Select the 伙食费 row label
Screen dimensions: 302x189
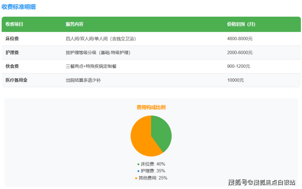tap(12, 66)
